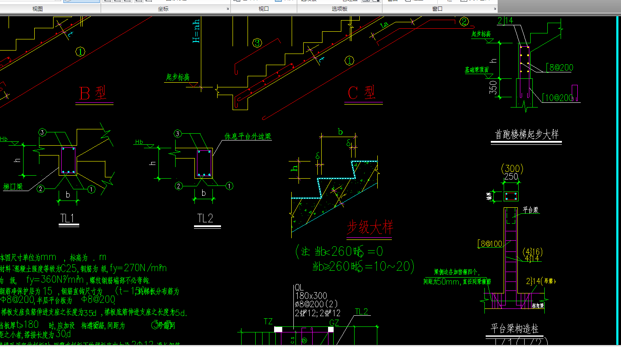Select the note containing "fy=360N/mm"

(x=75, y=281)
